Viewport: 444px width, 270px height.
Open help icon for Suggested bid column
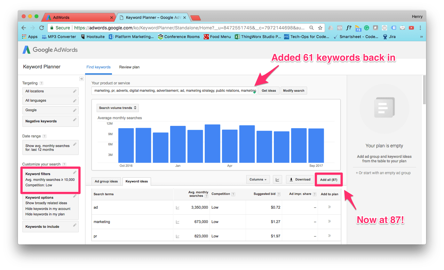[x=279, y=194]
